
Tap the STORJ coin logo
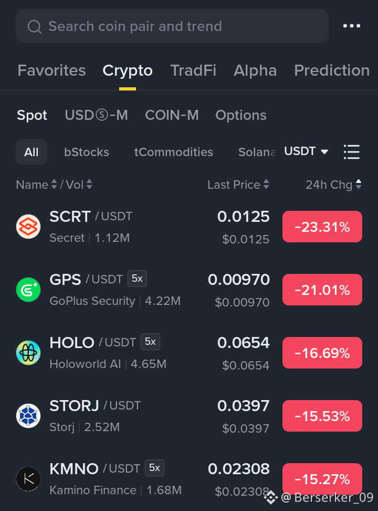click(28, 415)
